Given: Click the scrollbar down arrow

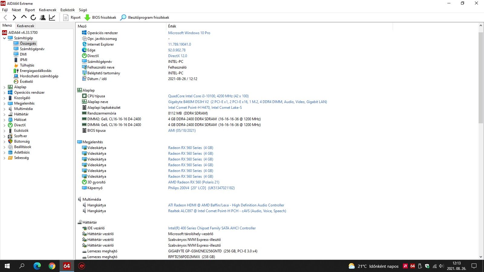Looking at the screenshot, I should coord(481,257).
